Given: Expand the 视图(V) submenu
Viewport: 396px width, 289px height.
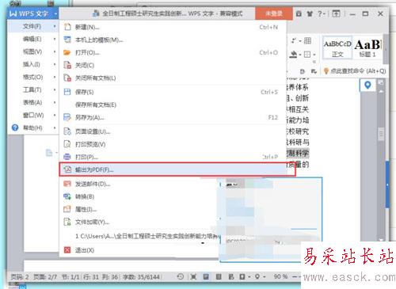Looking at the screenshot, I should [x=55, y=51].
